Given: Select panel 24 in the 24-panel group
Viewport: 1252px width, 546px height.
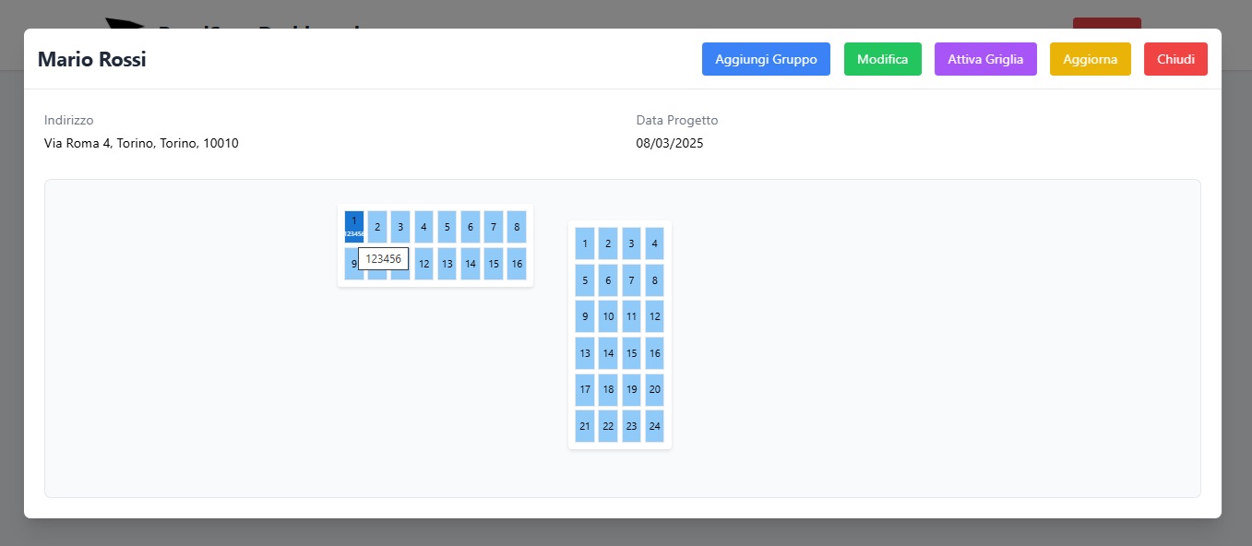Looking at the screenshot, I should [654, 426].
